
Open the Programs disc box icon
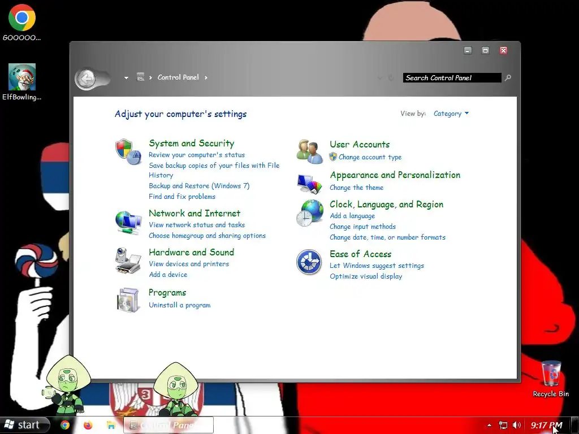pos(128,300)
